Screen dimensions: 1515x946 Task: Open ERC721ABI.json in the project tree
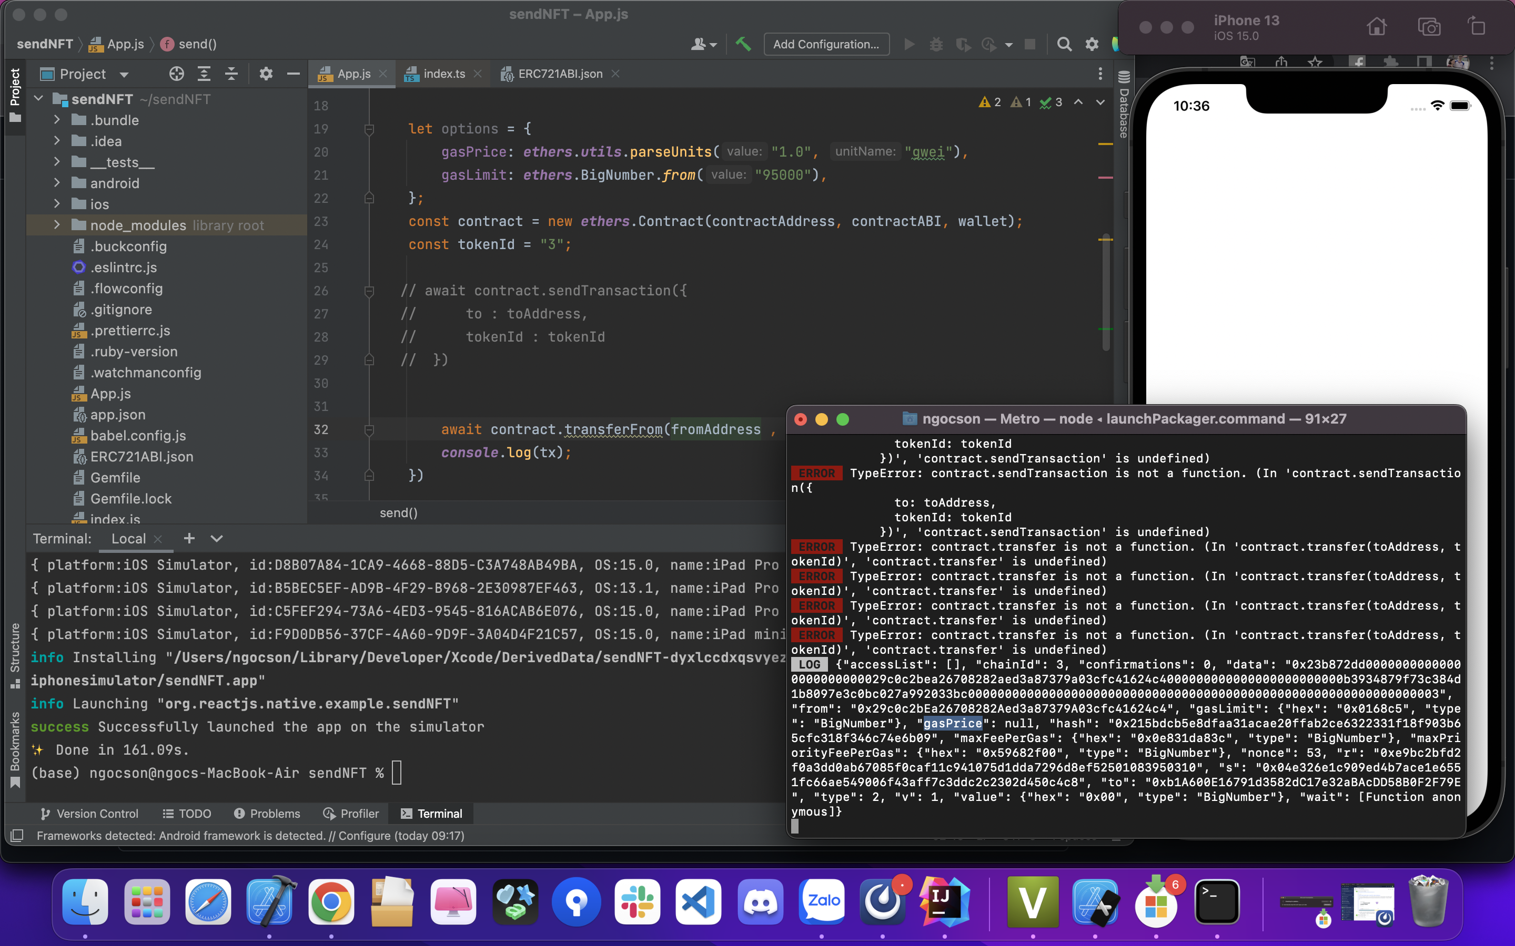coord(142,457)
